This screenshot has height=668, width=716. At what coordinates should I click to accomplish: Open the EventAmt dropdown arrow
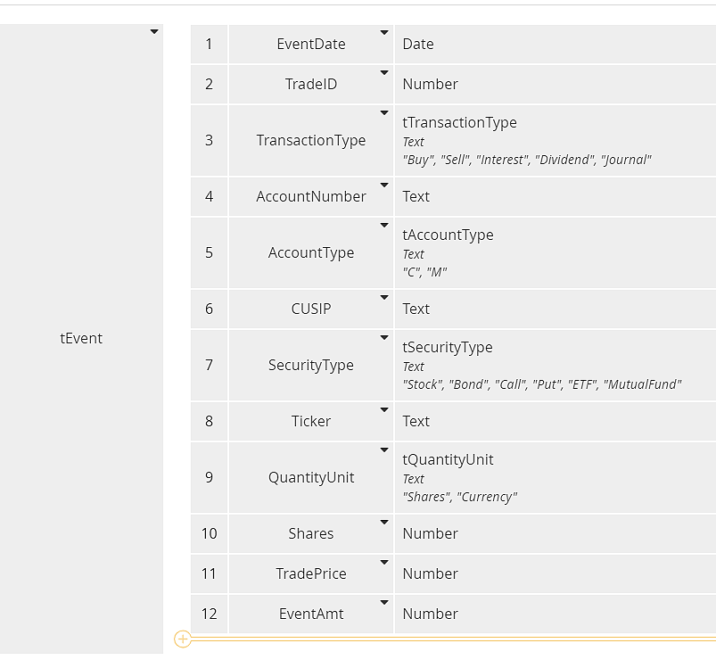384,602
